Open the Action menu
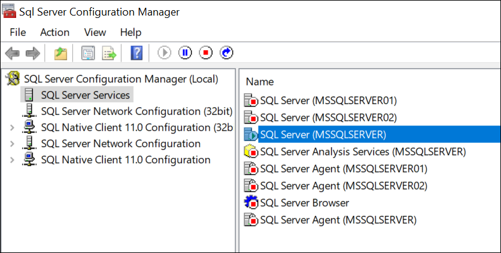This screenshot has width=501, height=253. 54,32
